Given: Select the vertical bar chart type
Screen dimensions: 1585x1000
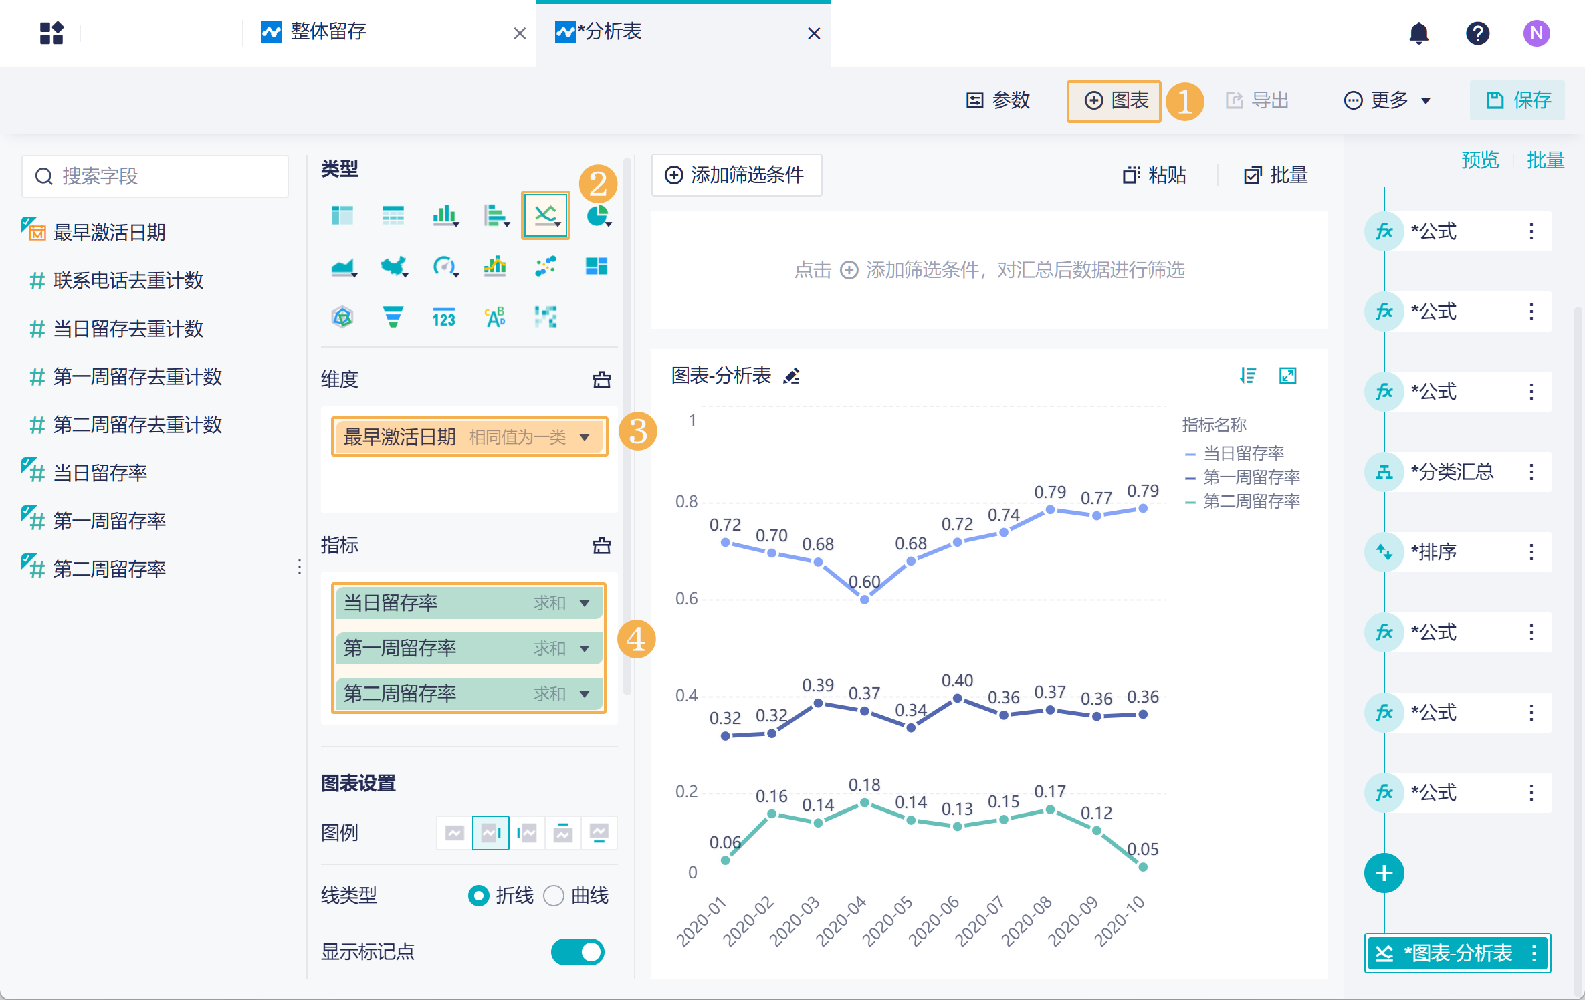Looking at the screenshot, I should pos(445,215).
